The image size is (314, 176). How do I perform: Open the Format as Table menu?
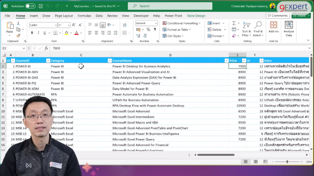coord(177,29)
